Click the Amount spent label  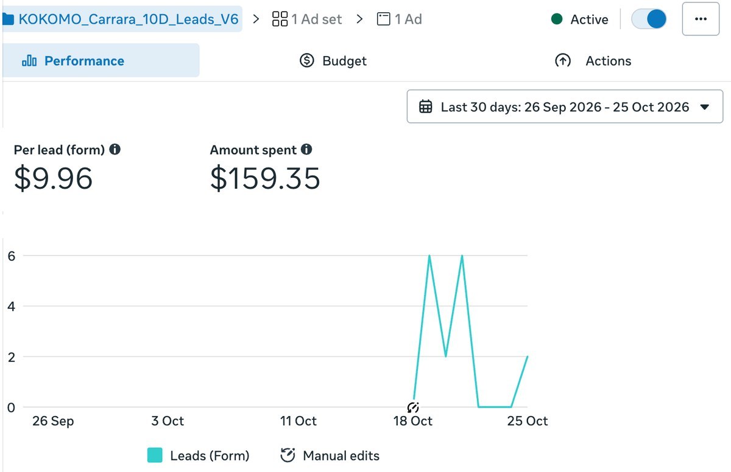point(253,149)
